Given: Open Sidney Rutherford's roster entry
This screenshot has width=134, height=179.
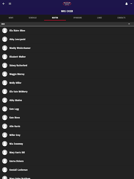Looking at the screenshot, I should click(x=67, y=65).
